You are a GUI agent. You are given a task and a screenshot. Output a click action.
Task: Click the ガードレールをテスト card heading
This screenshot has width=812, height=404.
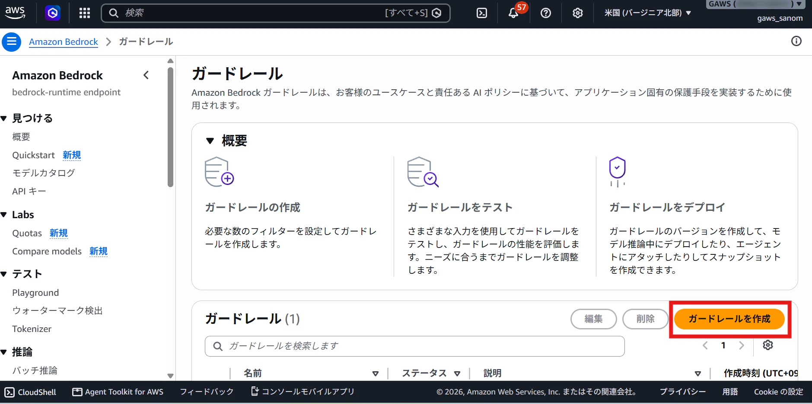[x=460, y=207]
